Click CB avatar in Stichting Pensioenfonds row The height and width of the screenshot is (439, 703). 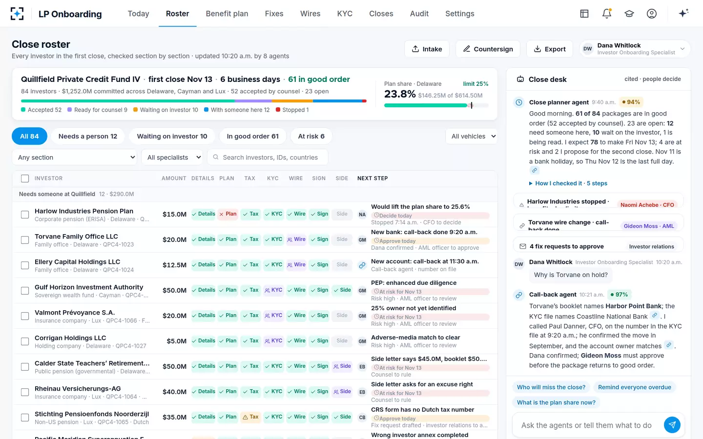click(362, 418)
